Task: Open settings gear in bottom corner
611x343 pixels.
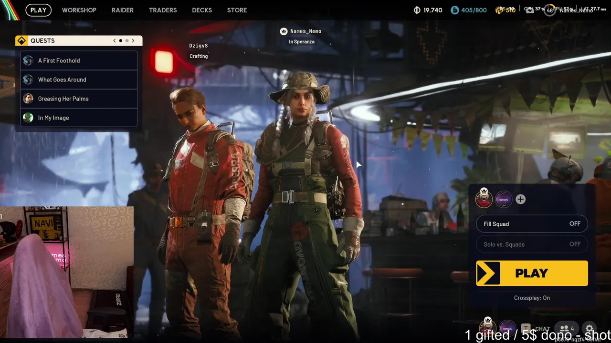Action: (x=590, y=329)
